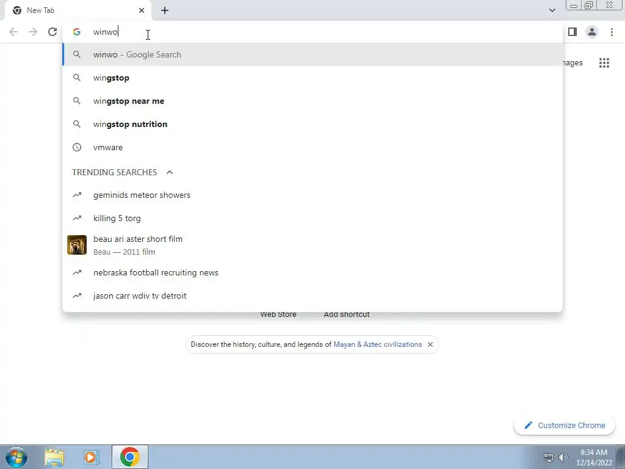Choose 'wingstop near me' suggestion
625x469 pixels.
click(312, 101)
